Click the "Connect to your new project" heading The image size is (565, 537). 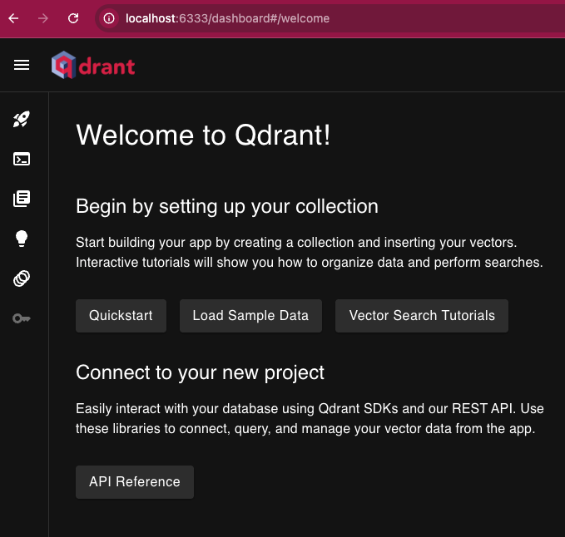(200, 372)
